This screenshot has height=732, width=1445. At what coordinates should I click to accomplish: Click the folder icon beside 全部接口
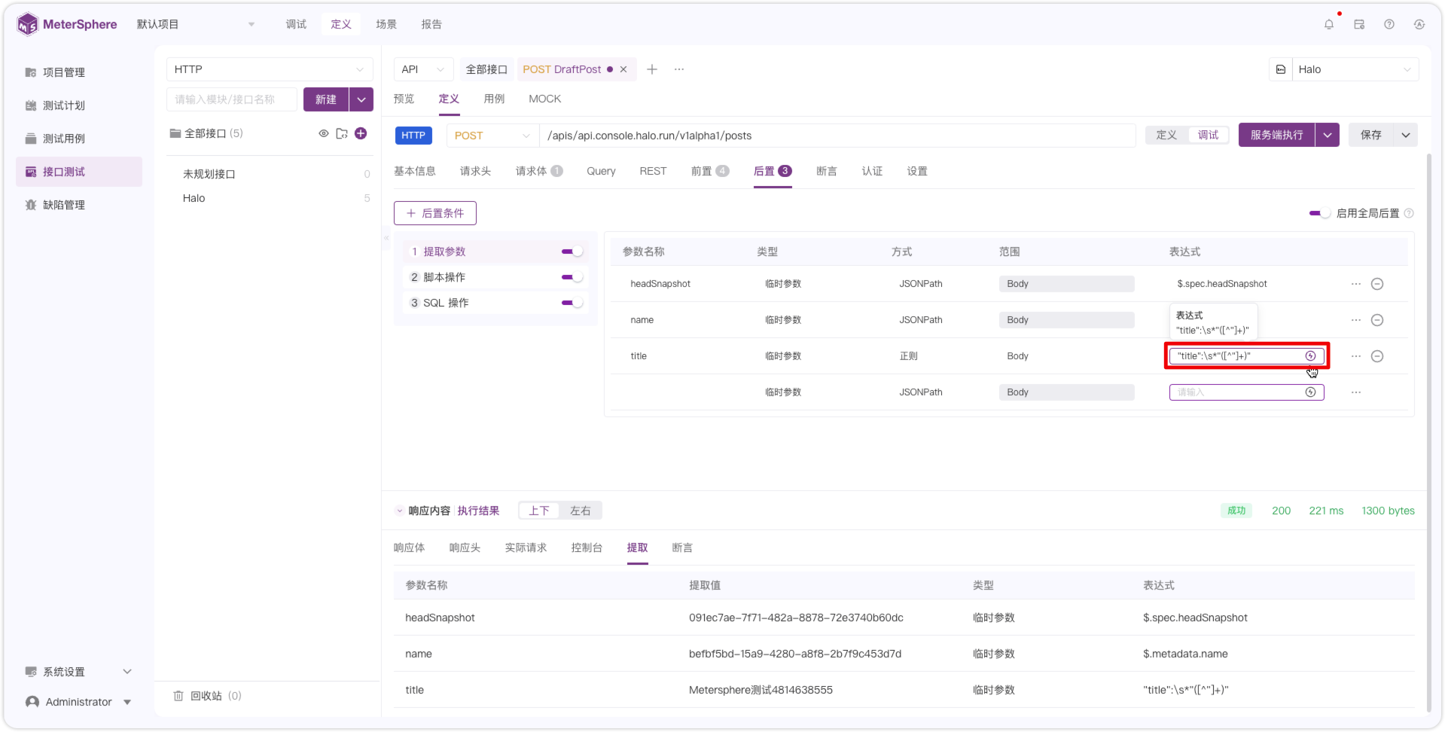(x=342, y=133)
